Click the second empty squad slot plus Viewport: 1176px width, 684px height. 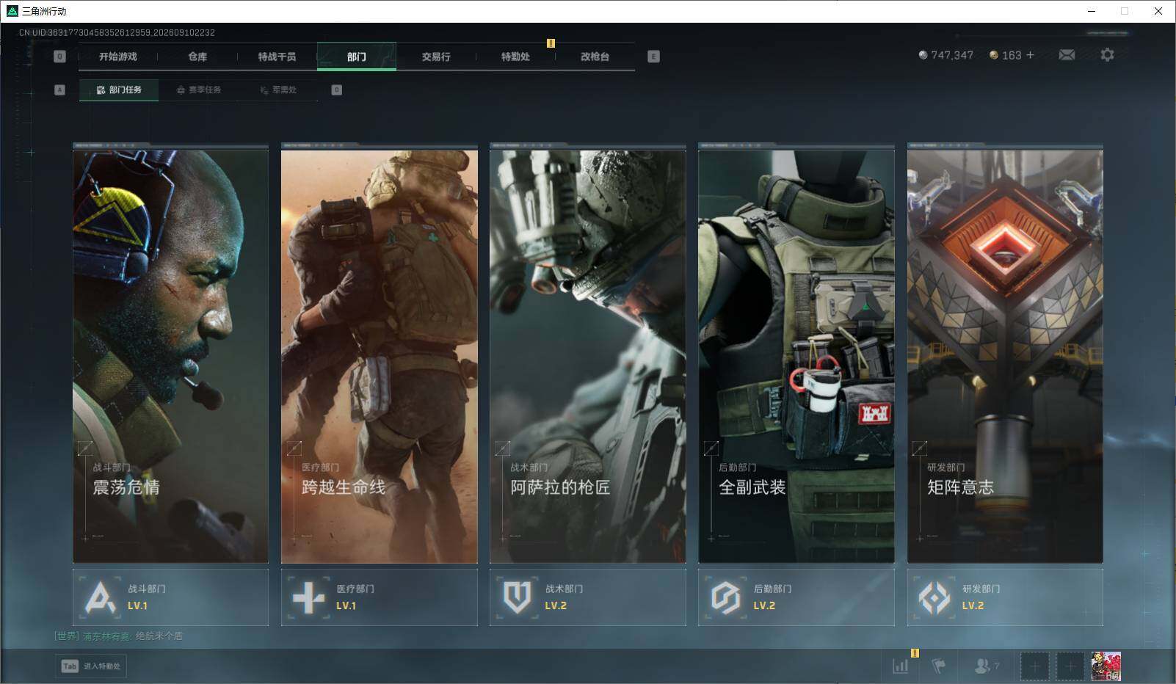1070,666
